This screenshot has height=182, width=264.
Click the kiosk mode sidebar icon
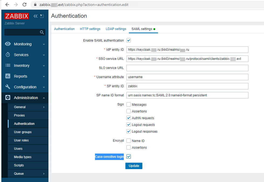click(x=42, y=16)
